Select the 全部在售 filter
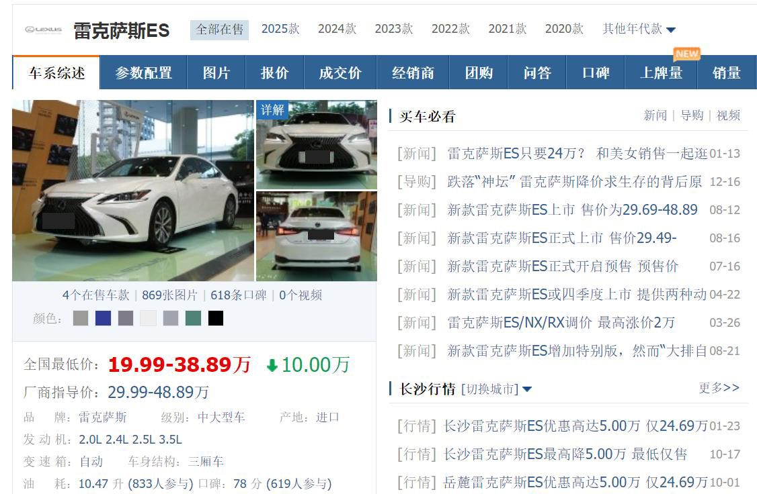Image resolution: width=757 pixels, height=494 pixels. [220, 30]
